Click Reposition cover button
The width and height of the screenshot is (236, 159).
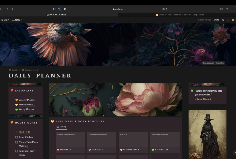[x=220, y=63]
